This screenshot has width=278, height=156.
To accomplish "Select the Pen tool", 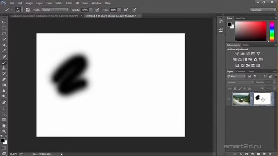I will [4, 102].
